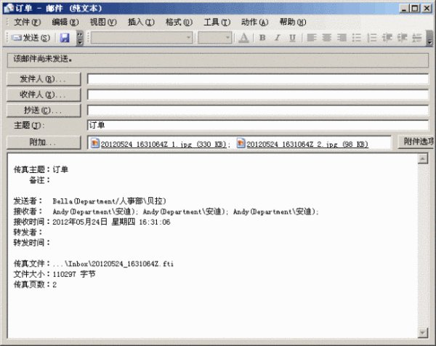Open the 格式(O) menu
The height and width of the screenshot is (346, 436).
pyautogui.click(x=179, y=22)
